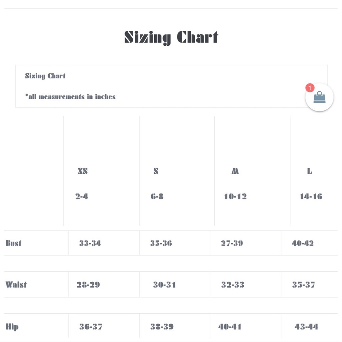Click the 10-12 numeric size label
The height and width of the screenshot is (342, 342).
tap(235, 196)
